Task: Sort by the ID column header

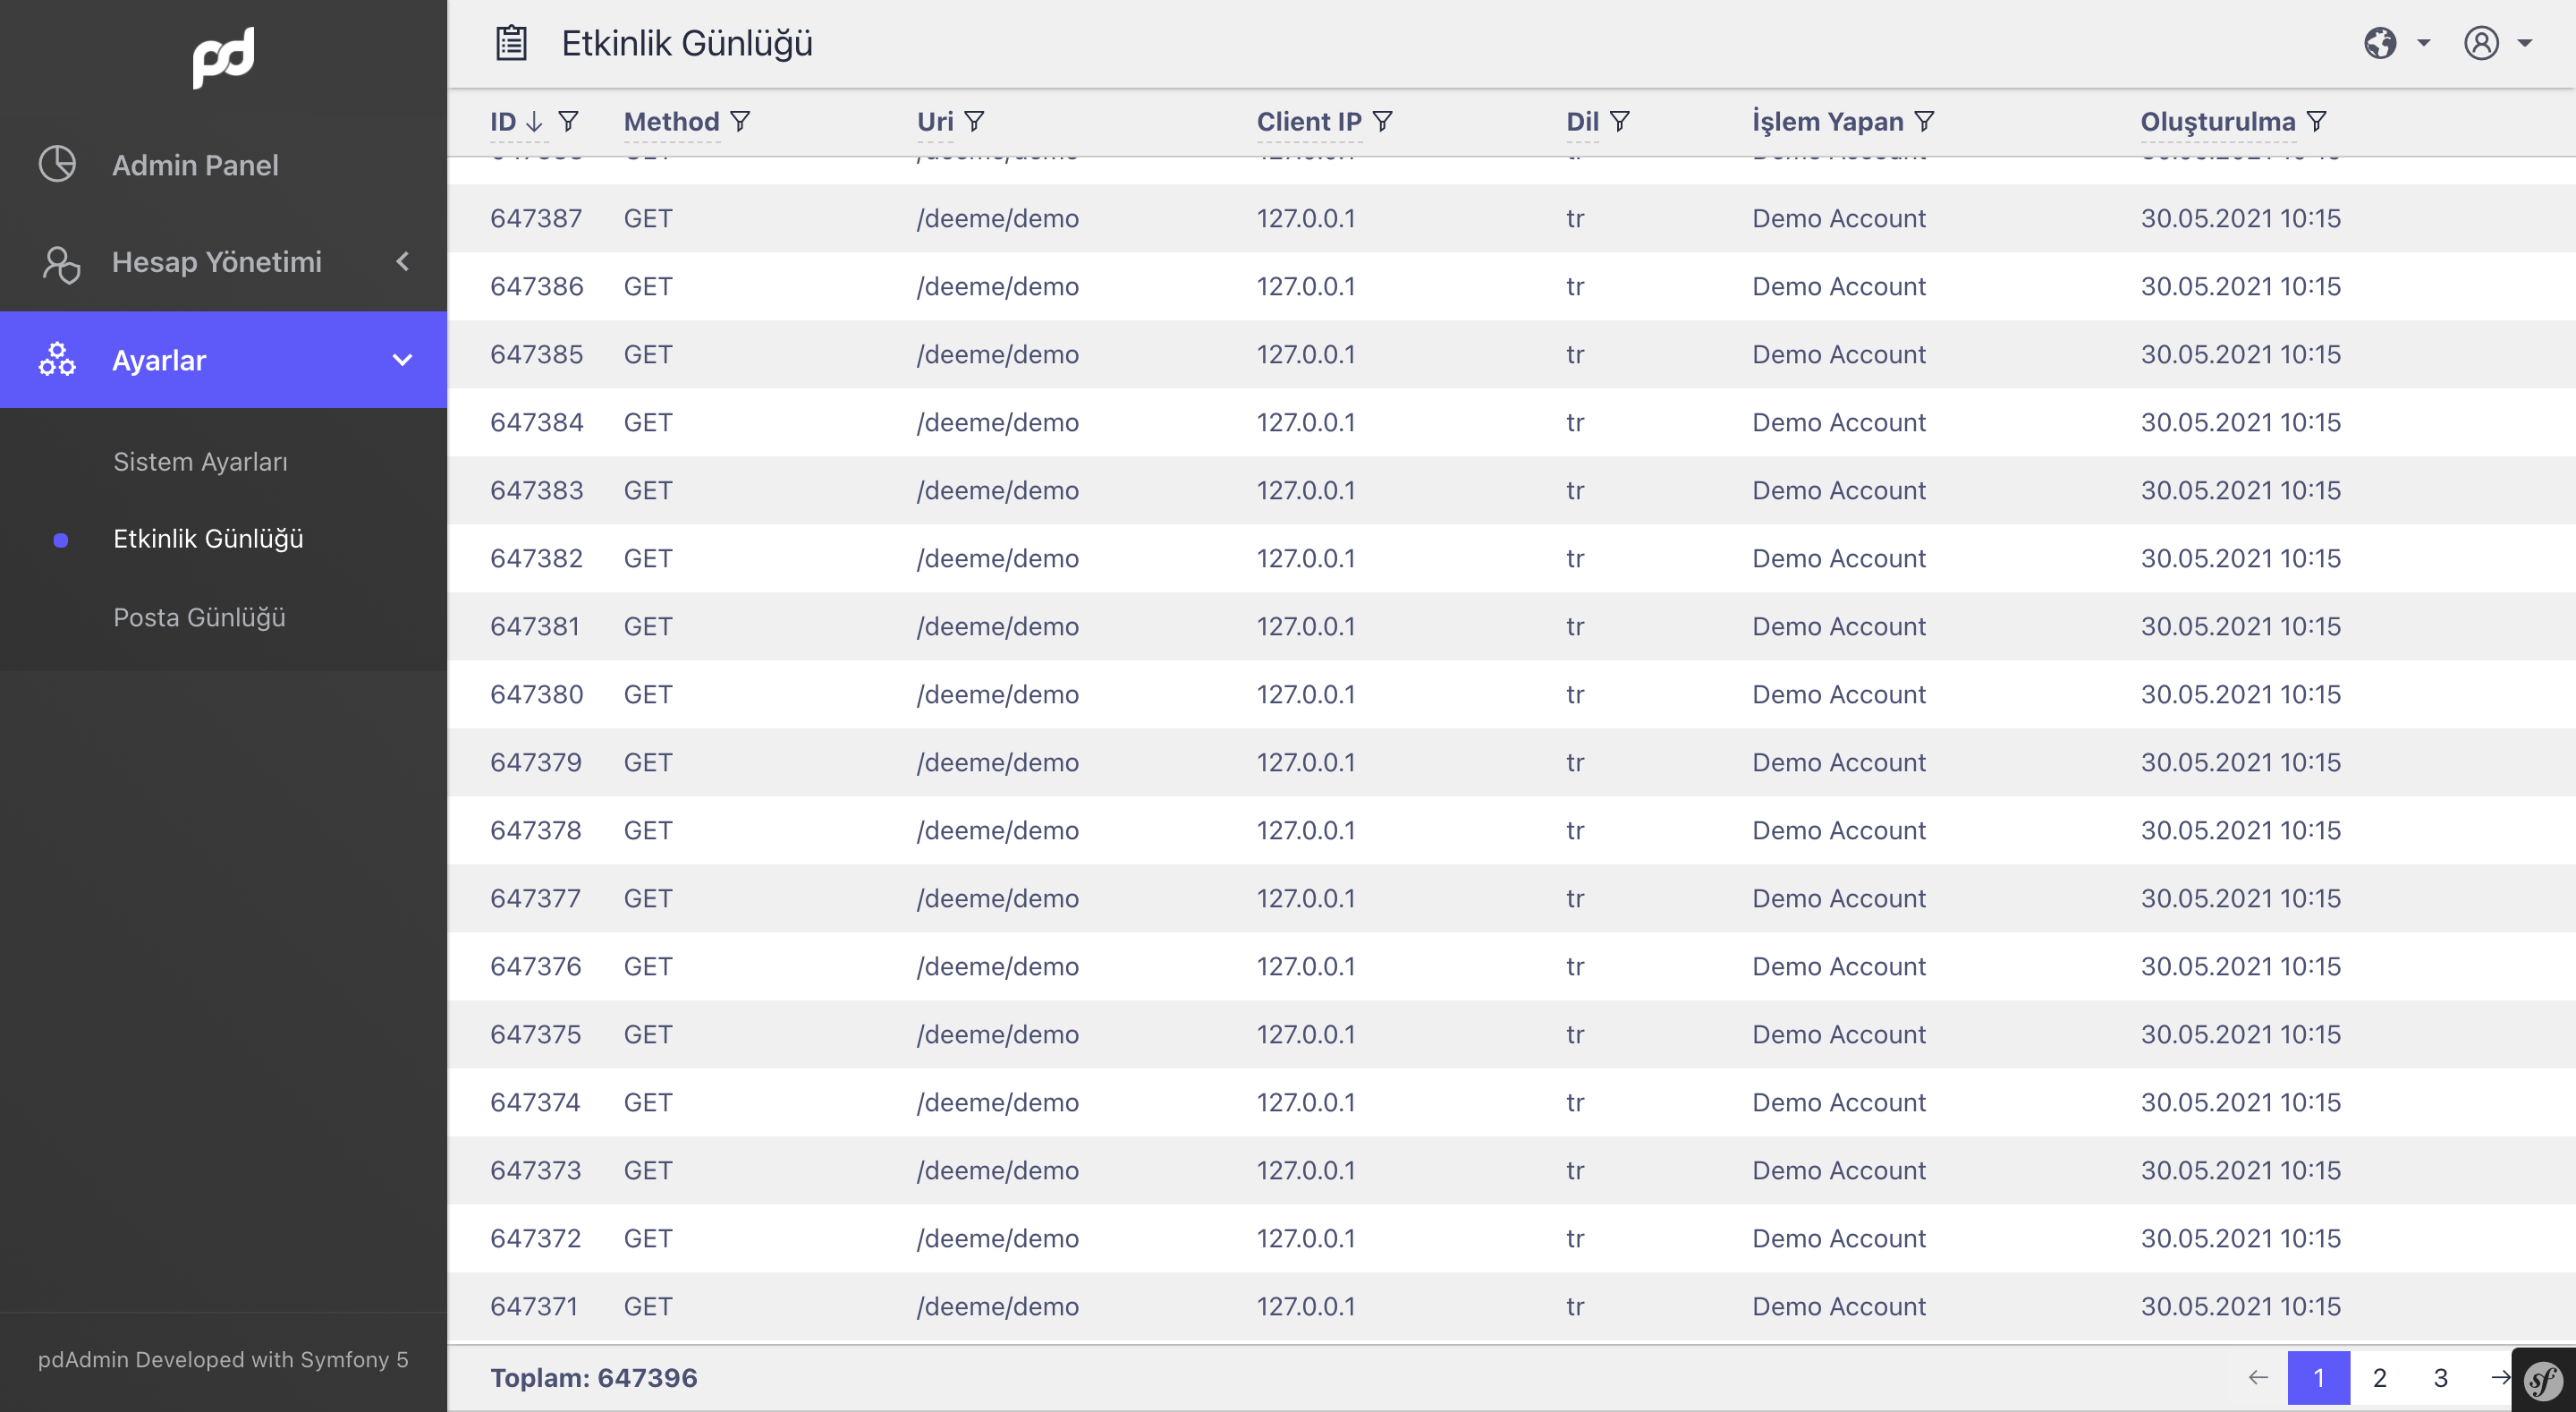Action: tap(503, 121)
